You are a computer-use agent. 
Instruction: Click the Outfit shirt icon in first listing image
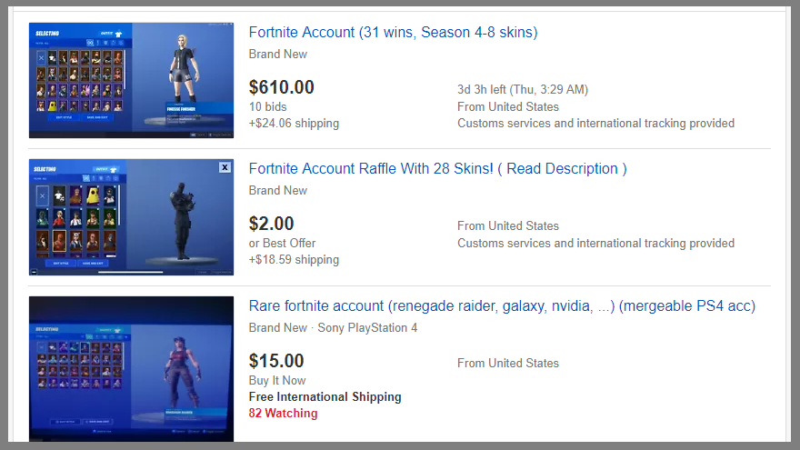click(x=117, y=33)
